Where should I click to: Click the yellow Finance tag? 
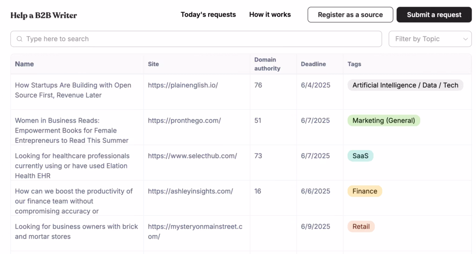(364, 191)
